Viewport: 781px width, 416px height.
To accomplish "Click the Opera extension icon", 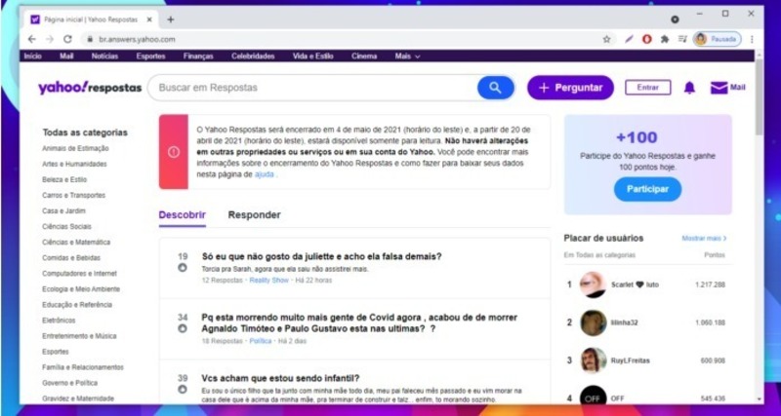I will point(647,39).
